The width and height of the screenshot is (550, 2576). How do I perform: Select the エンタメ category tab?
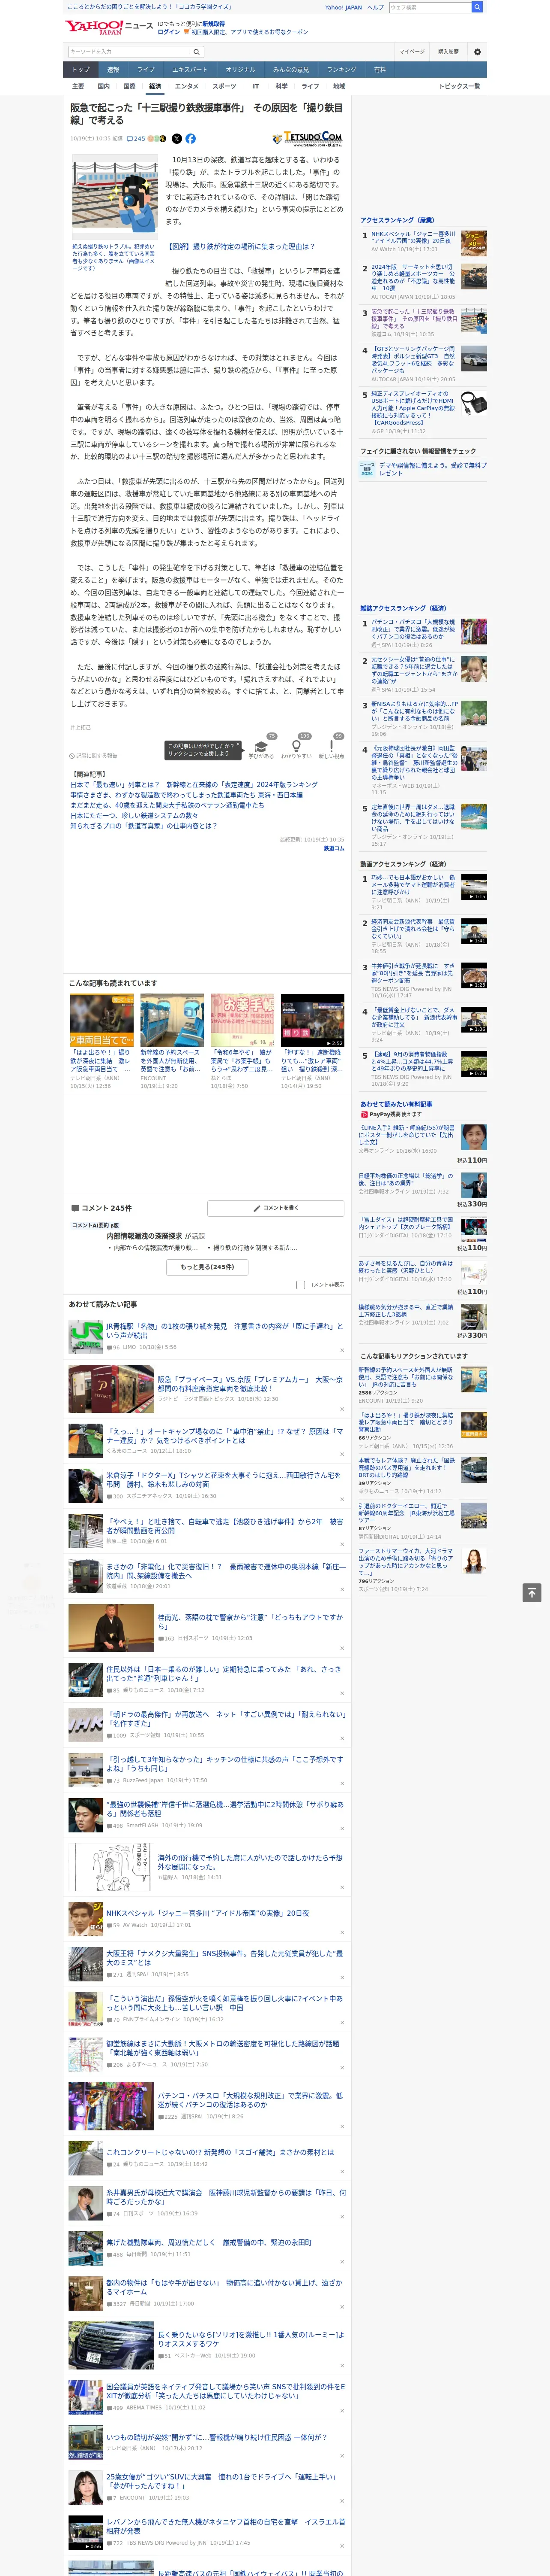[187, 86]
